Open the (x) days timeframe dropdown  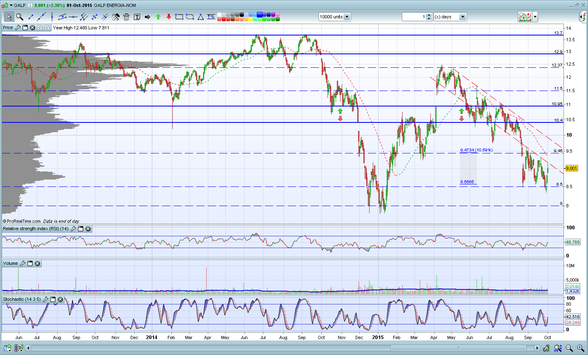(x=463, y=17)
